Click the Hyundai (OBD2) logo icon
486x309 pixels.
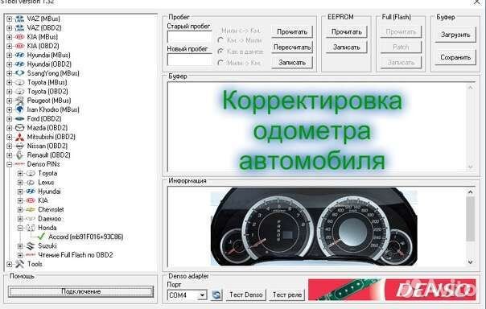click(19, 64)
